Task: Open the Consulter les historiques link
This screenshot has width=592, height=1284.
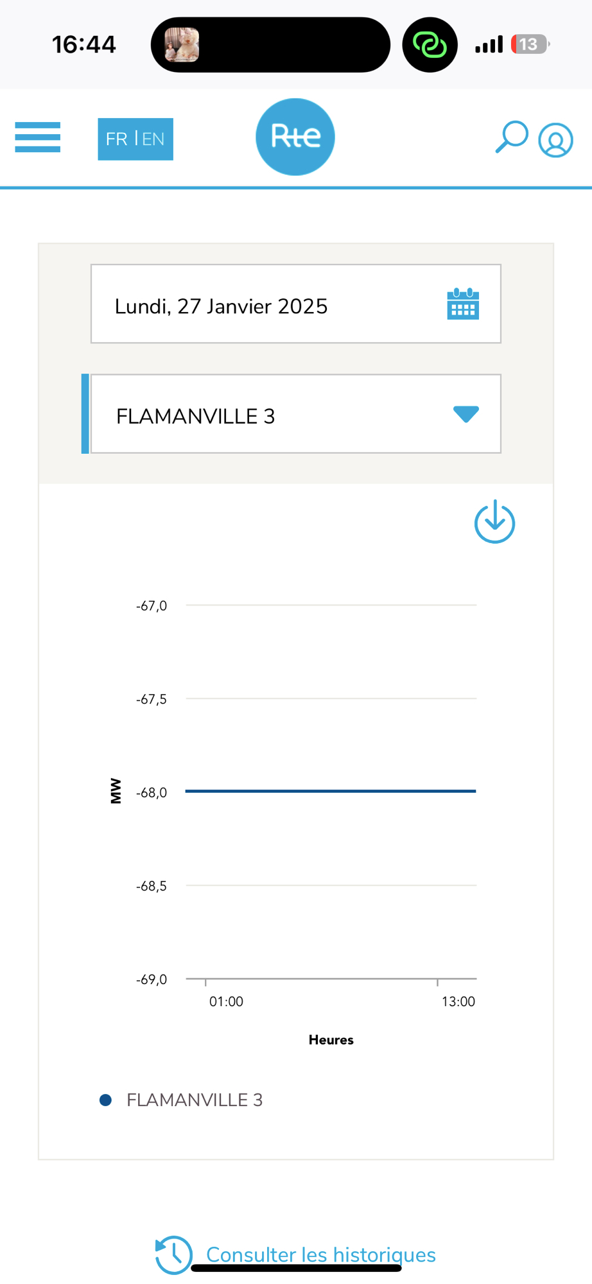Action: 320,1254
